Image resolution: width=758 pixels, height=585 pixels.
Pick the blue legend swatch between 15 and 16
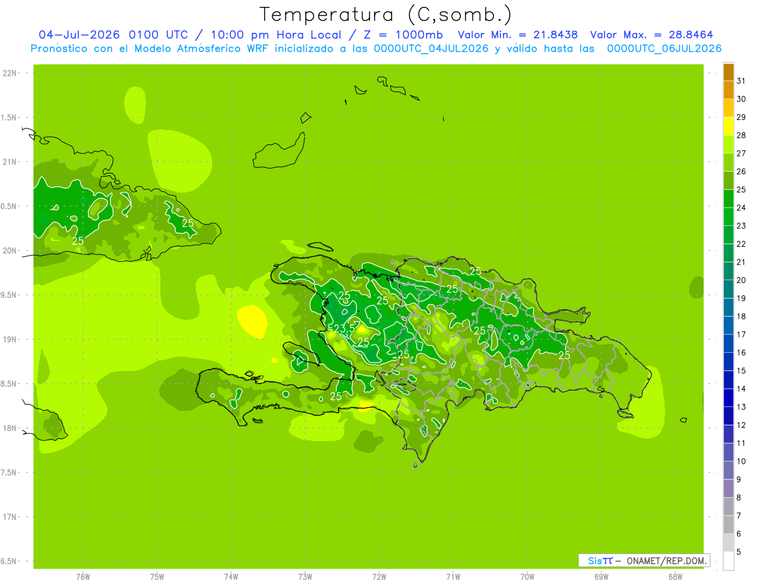click(x=728, y=362)
